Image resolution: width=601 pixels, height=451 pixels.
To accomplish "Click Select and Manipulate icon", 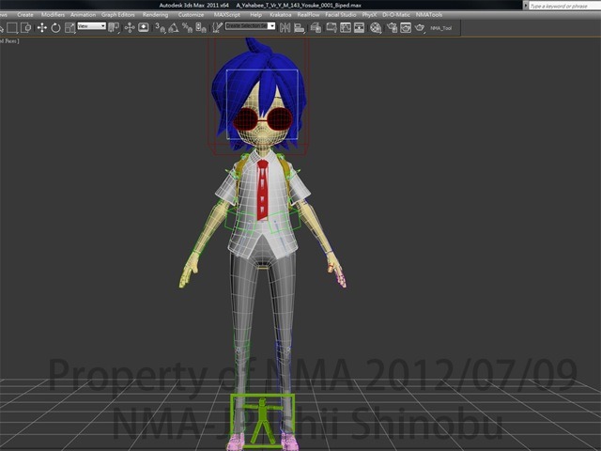I will (130, 27).
